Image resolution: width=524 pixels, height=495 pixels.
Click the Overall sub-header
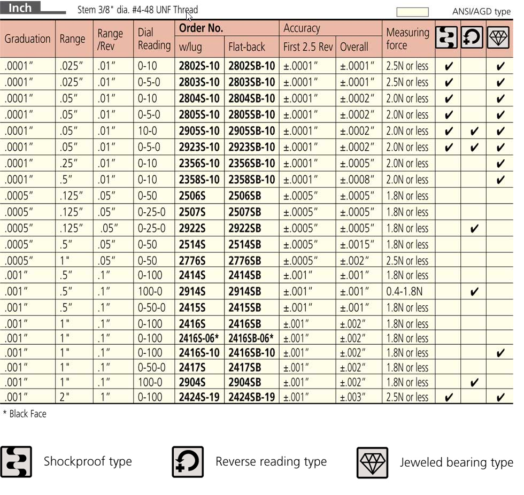coord(354,47)
